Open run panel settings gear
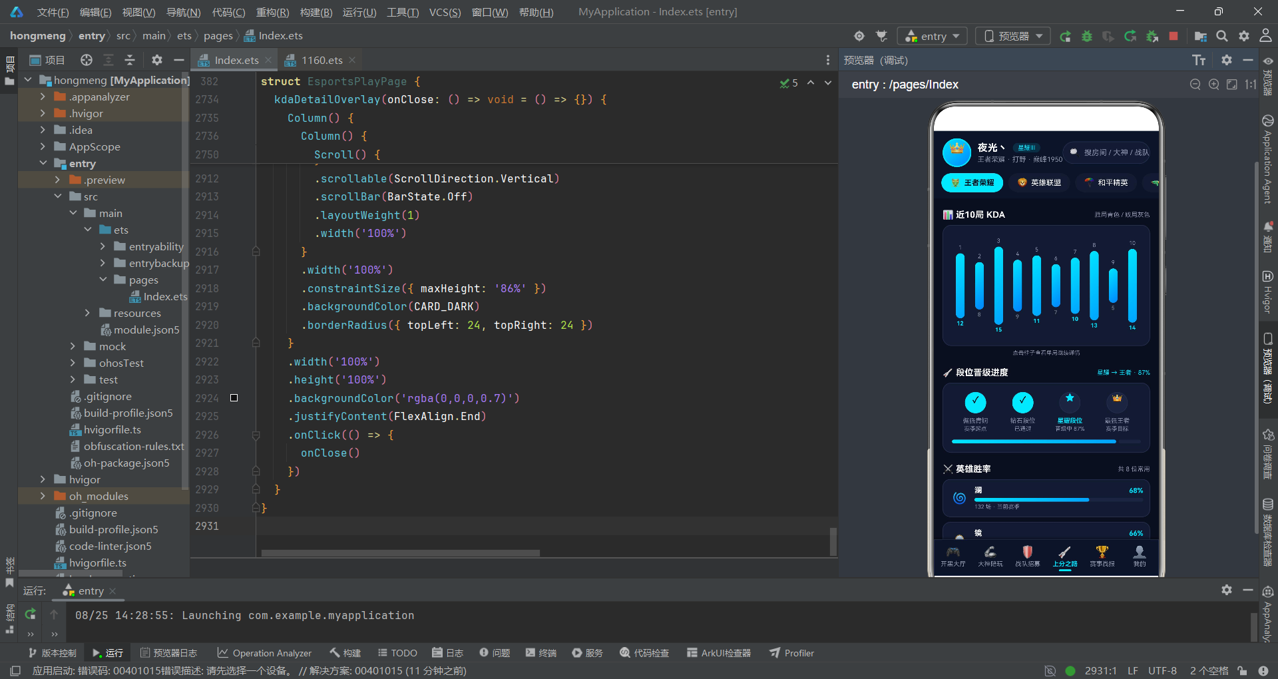1278x679 pixels. click(x=1227, y=590)
